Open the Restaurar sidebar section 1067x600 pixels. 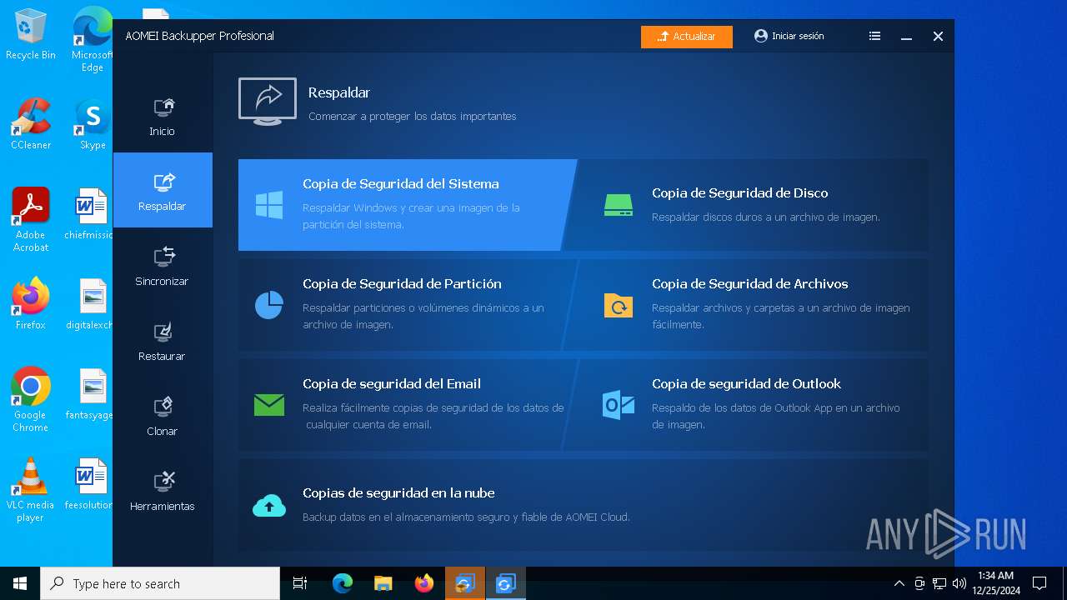point(163,340)
